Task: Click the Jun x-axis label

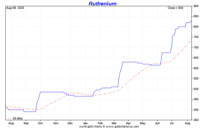Action: [158, 123]
